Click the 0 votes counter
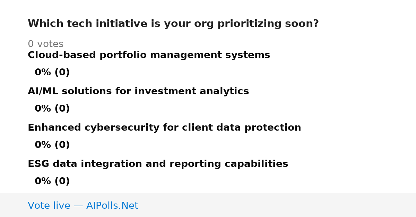 click(x=45, y=44)
